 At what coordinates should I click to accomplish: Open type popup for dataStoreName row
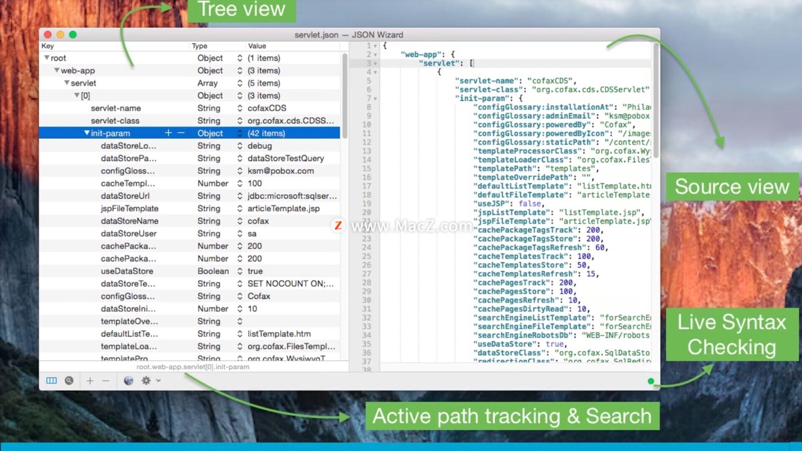click(x=240, y=221)
